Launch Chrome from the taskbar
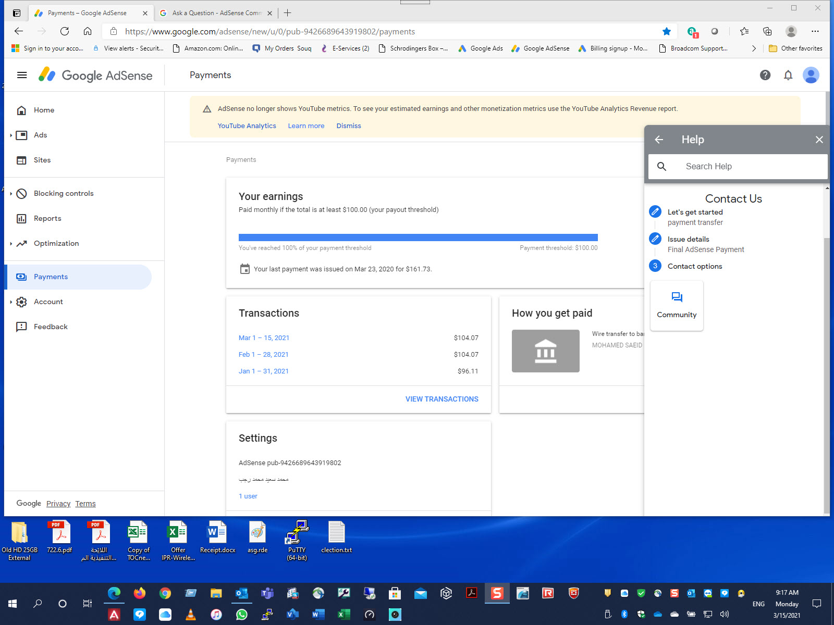The image size is (834, 625). [x=165, y=593]
